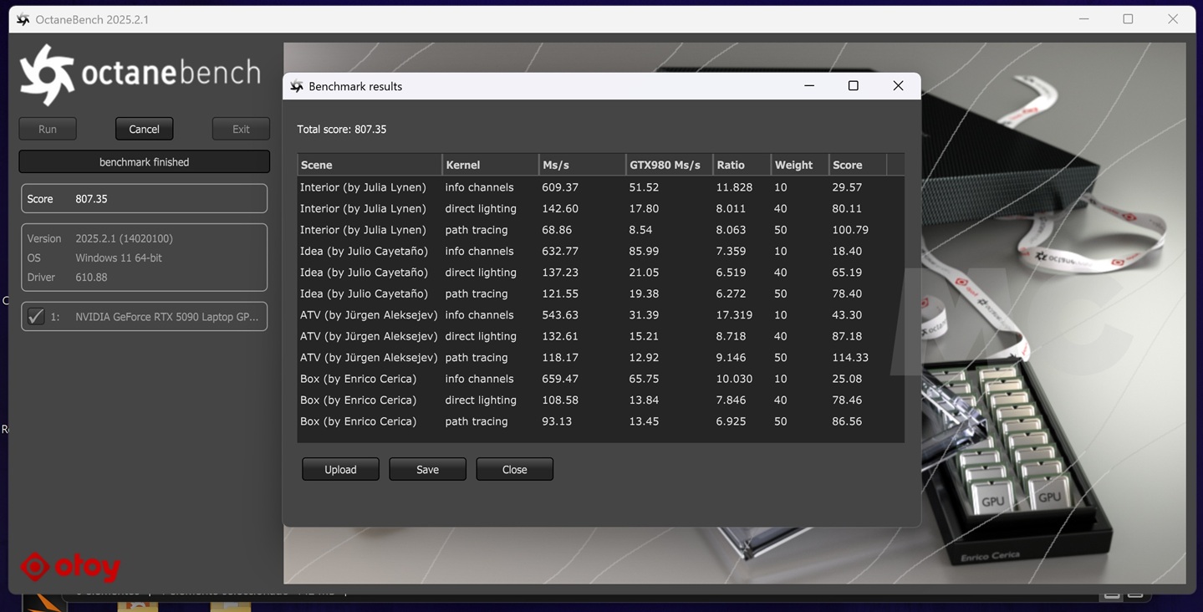The height and width of the screenshot is (612, 1203).
Task: Close the OctaneBench main window
Action: 1173,19
